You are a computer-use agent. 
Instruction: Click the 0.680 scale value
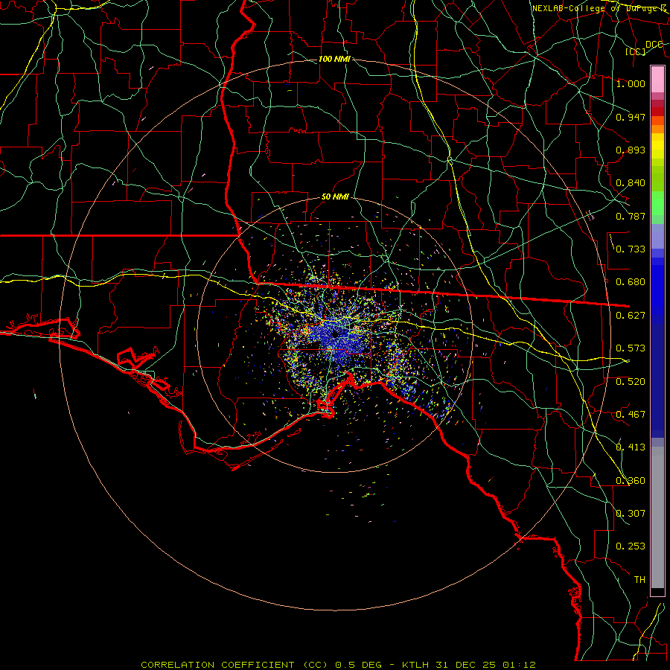click(631, 282)
